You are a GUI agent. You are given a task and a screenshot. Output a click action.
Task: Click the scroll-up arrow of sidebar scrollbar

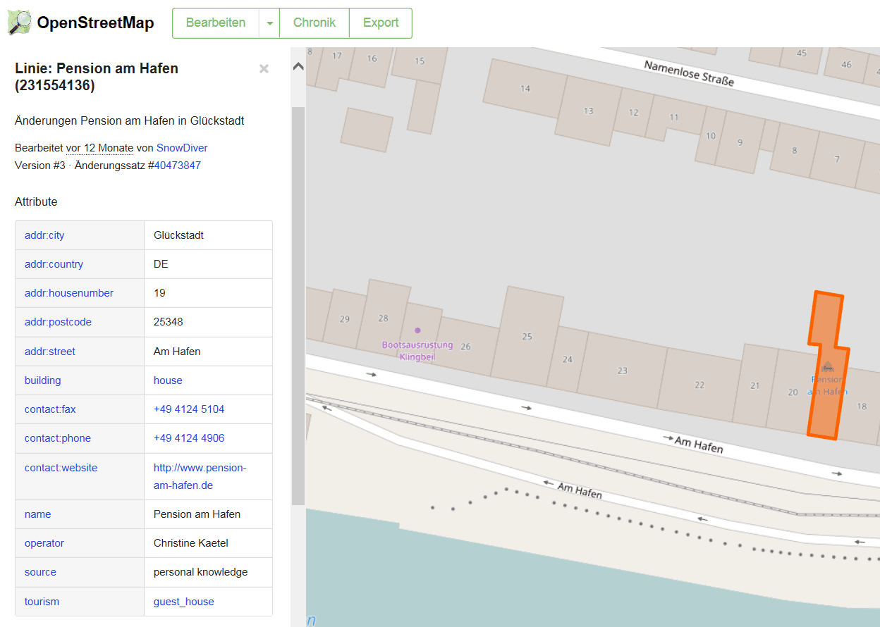298,67
